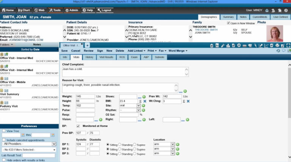Open the THEODORE SMITH family link
This screenshot has height=162, width=291.
click(206, 30)
